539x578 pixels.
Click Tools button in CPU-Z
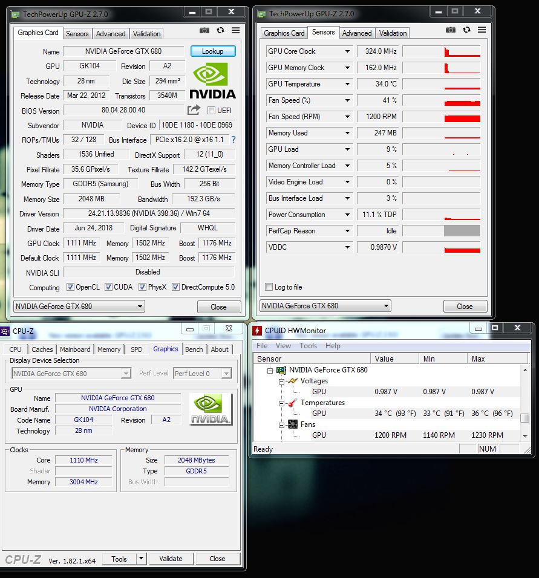119,559
